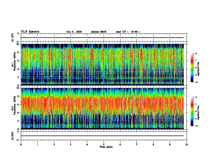Click the time-axis tick label "10"
This screenshot has width=210, height=162.
(x=186, y=145)
